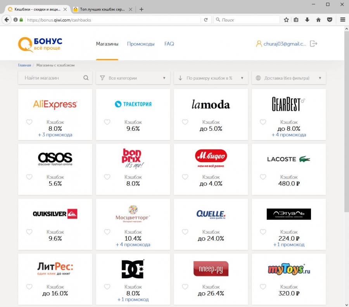Click the page vertical scrollbar thumb

[x=347, y=121]
